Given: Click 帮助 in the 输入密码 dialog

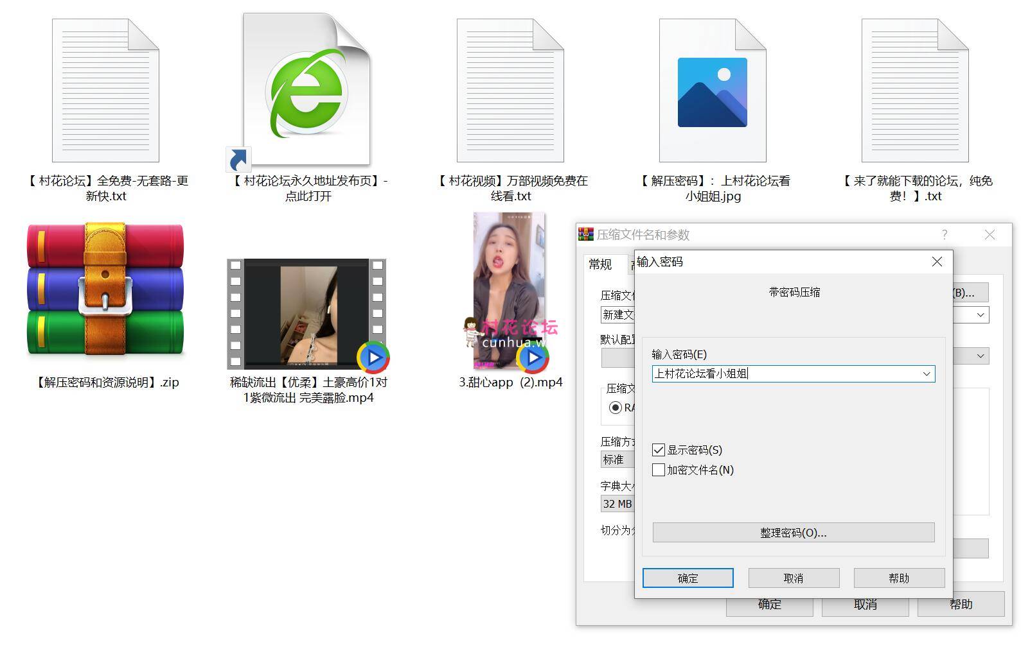Looking at the screenshot, I should (x=899, y=578).
